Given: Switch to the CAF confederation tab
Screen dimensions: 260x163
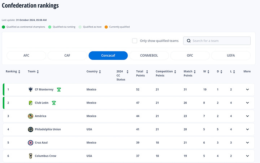Looking at the screenshot, I should point(67,56).
